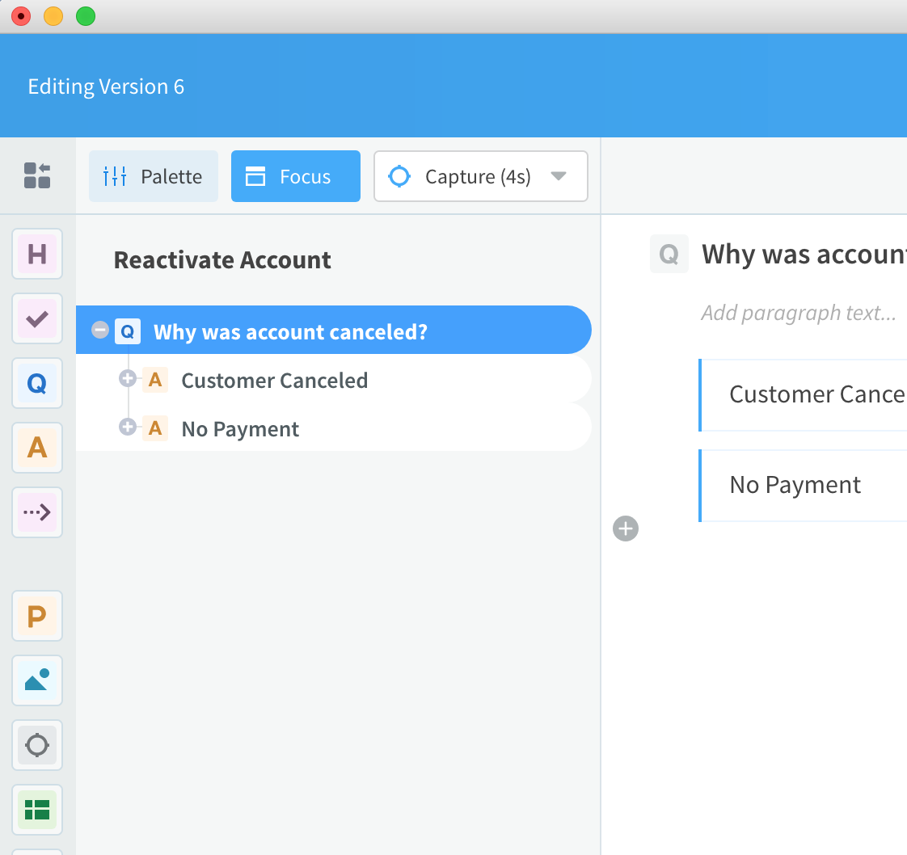Select the Question element icon
The height and width of the screenshot is (855, 907).
(x=36, y=383)
